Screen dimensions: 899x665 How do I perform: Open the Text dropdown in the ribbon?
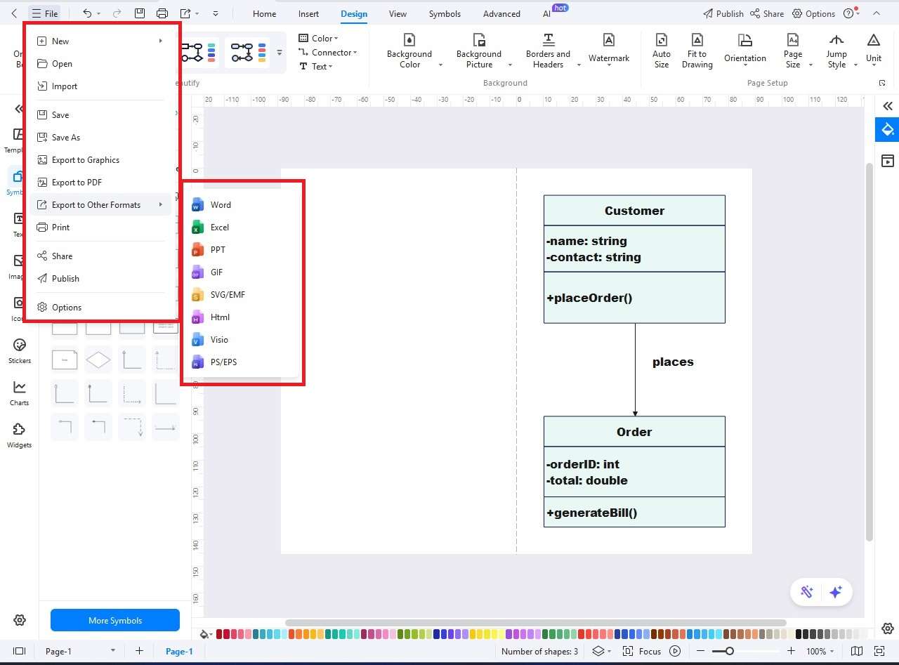point(316,67)
